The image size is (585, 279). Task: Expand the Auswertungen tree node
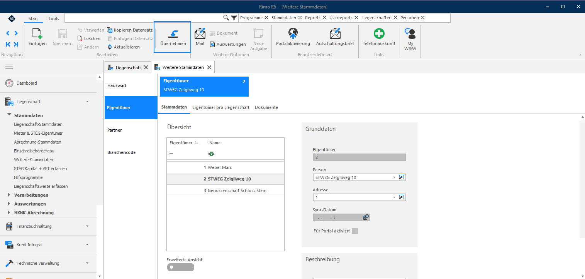point(9,204)
